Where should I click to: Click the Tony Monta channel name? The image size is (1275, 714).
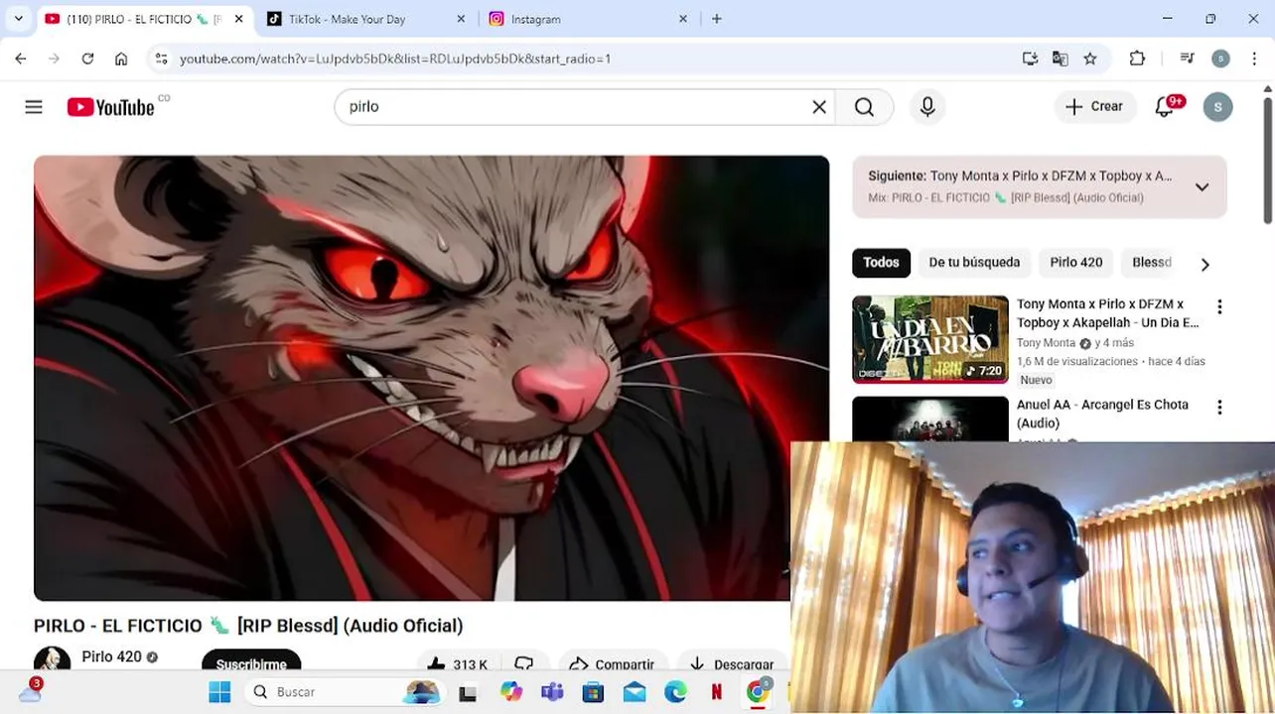pos(1046,343)
